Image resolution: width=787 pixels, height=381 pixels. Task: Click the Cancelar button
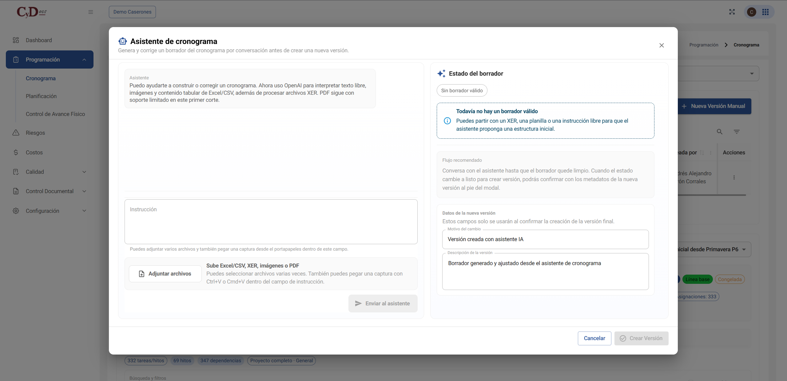[x=594, y=338]
